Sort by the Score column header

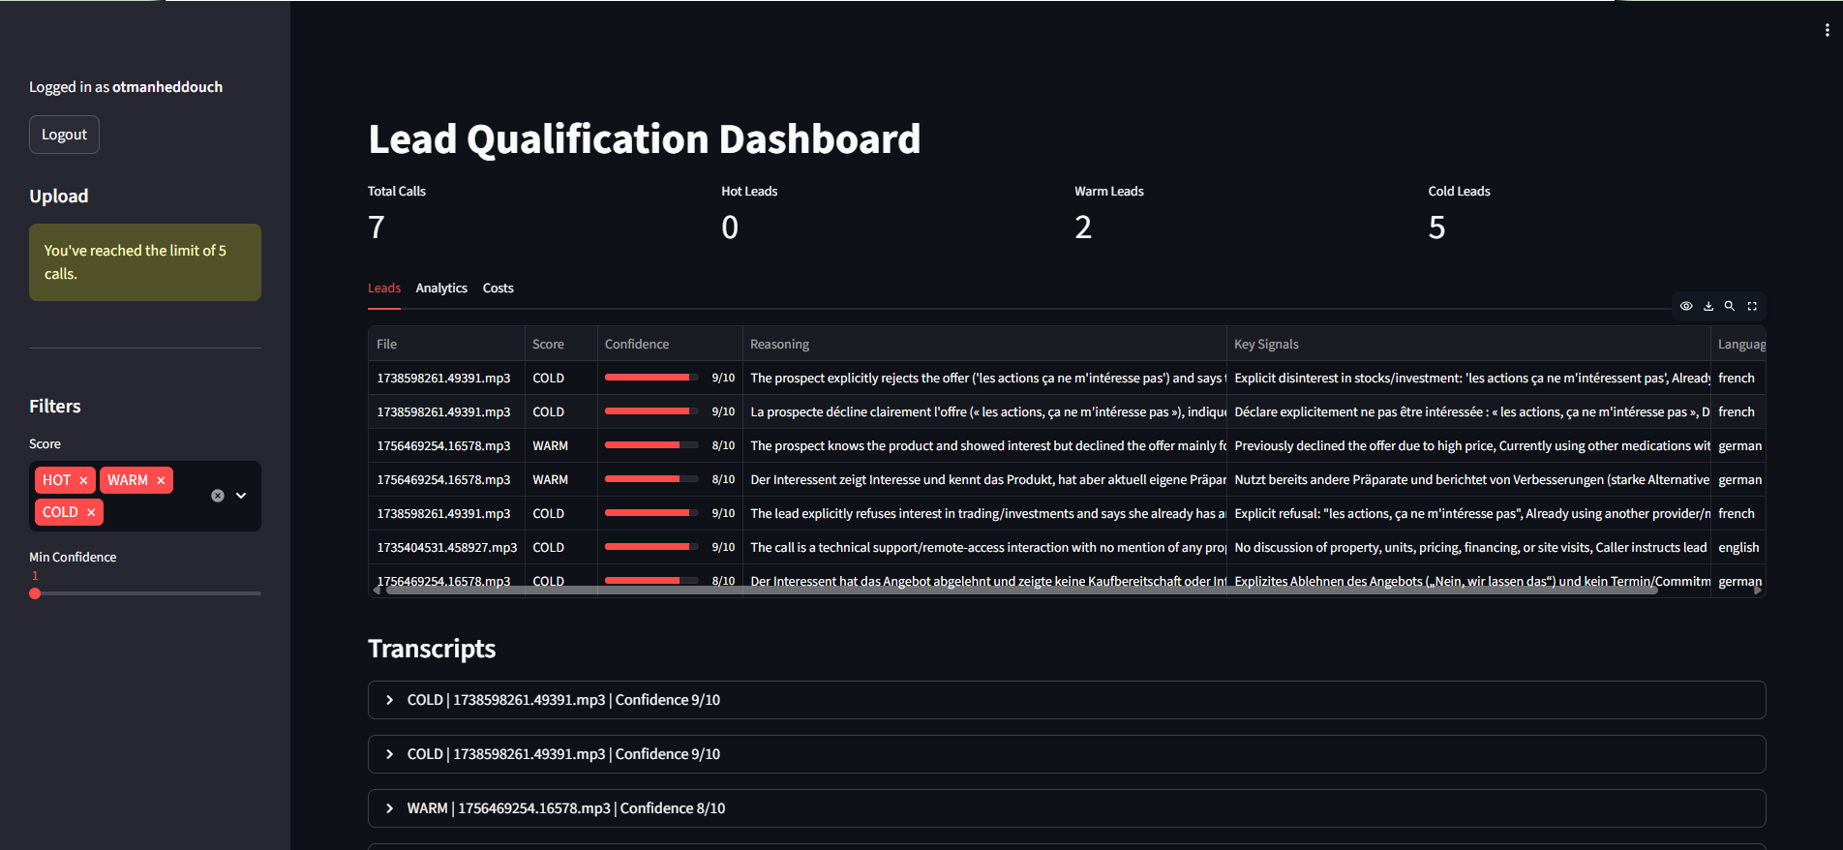[560, 344]
